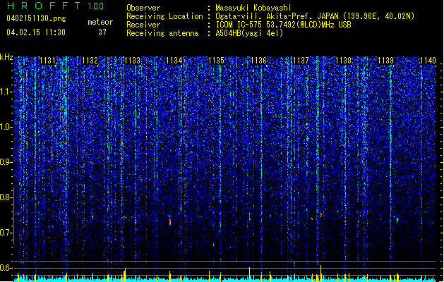Click the tall yellow level spike under 1137

[321, 274]
